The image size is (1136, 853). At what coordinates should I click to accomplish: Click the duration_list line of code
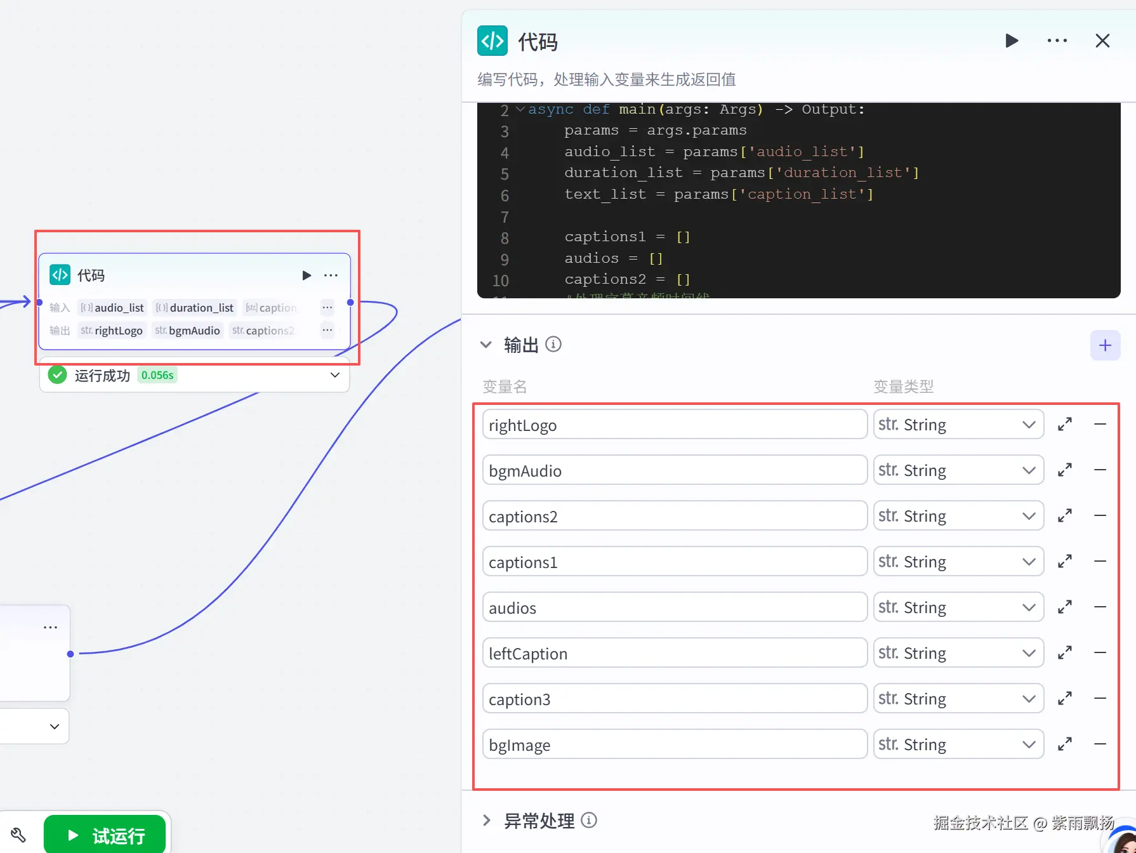pos(741,173)
